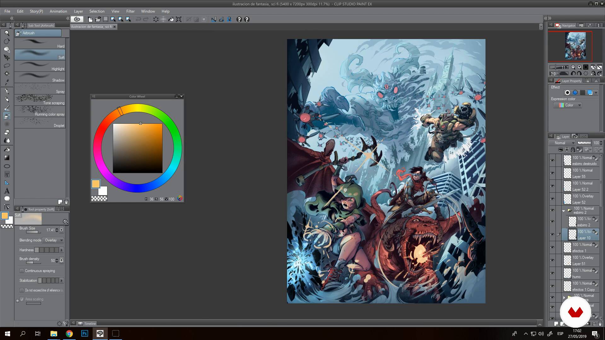Hide the humo layer
Screen dimensions: 605x340
[552, 273]
